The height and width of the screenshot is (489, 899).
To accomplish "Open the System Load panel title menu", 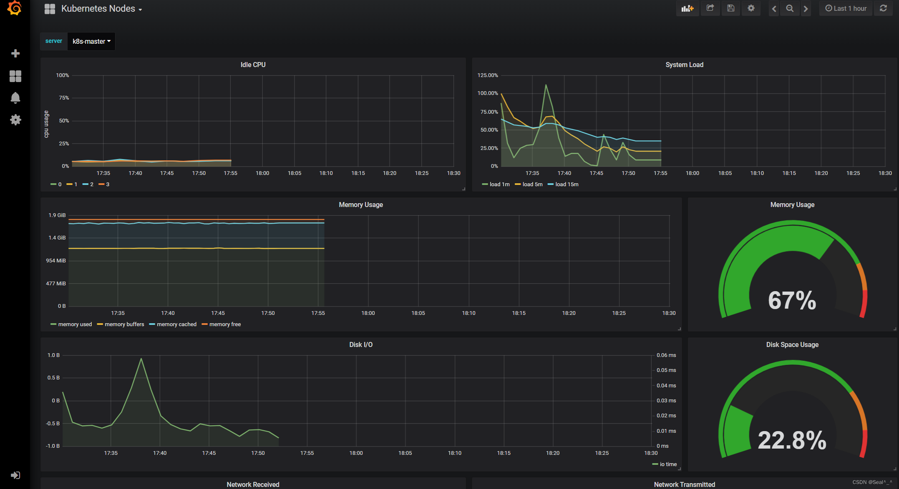I will (x=684, y=65).
